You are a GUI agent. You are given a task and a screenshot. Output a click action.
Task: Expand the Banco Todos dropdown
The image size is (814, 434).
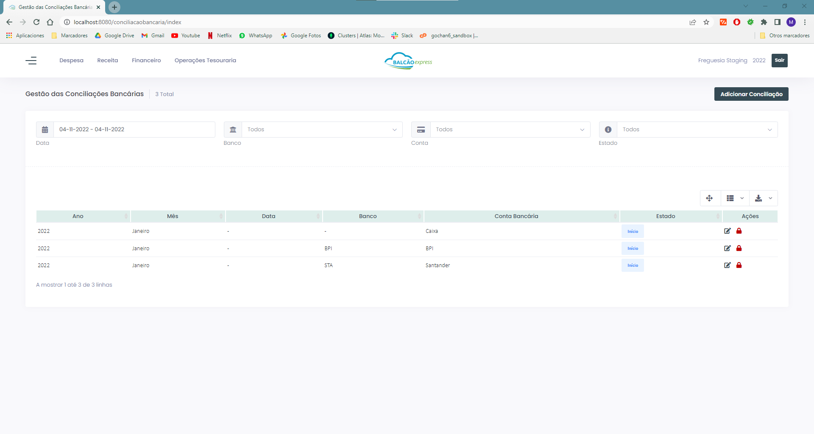(x=322, y=130)
